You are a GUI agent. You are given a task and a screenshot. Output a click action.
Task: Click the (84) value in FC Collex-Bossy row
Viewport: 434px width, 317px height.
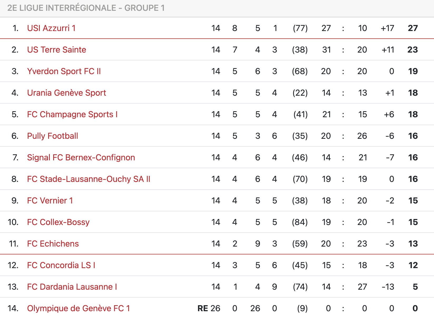pos(300,222)
